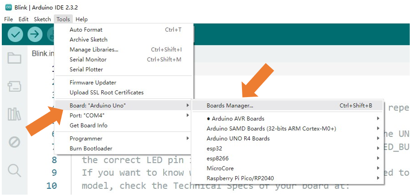Click the Verify checkmark button
Viewport: 412px width, 196px height.
click(15, 35)
